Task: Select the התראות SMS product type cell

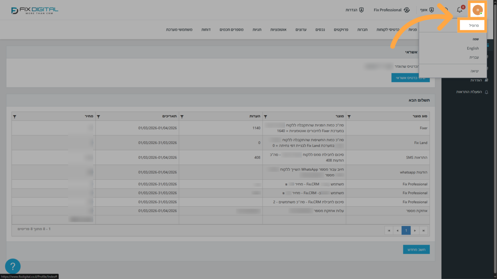Action: 388,157
